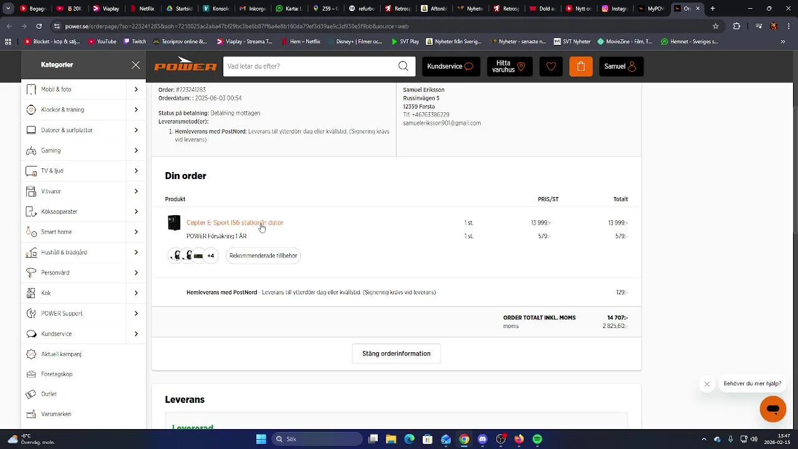
Task: Open Microsoft Edge from taskbar
Action: pos(409,439)
